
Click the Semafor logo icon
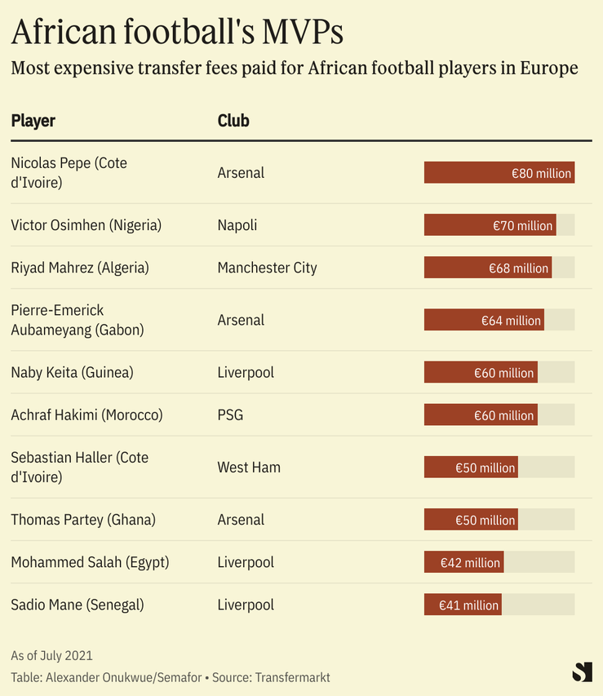pyautogui.click(x=582, y=672)
